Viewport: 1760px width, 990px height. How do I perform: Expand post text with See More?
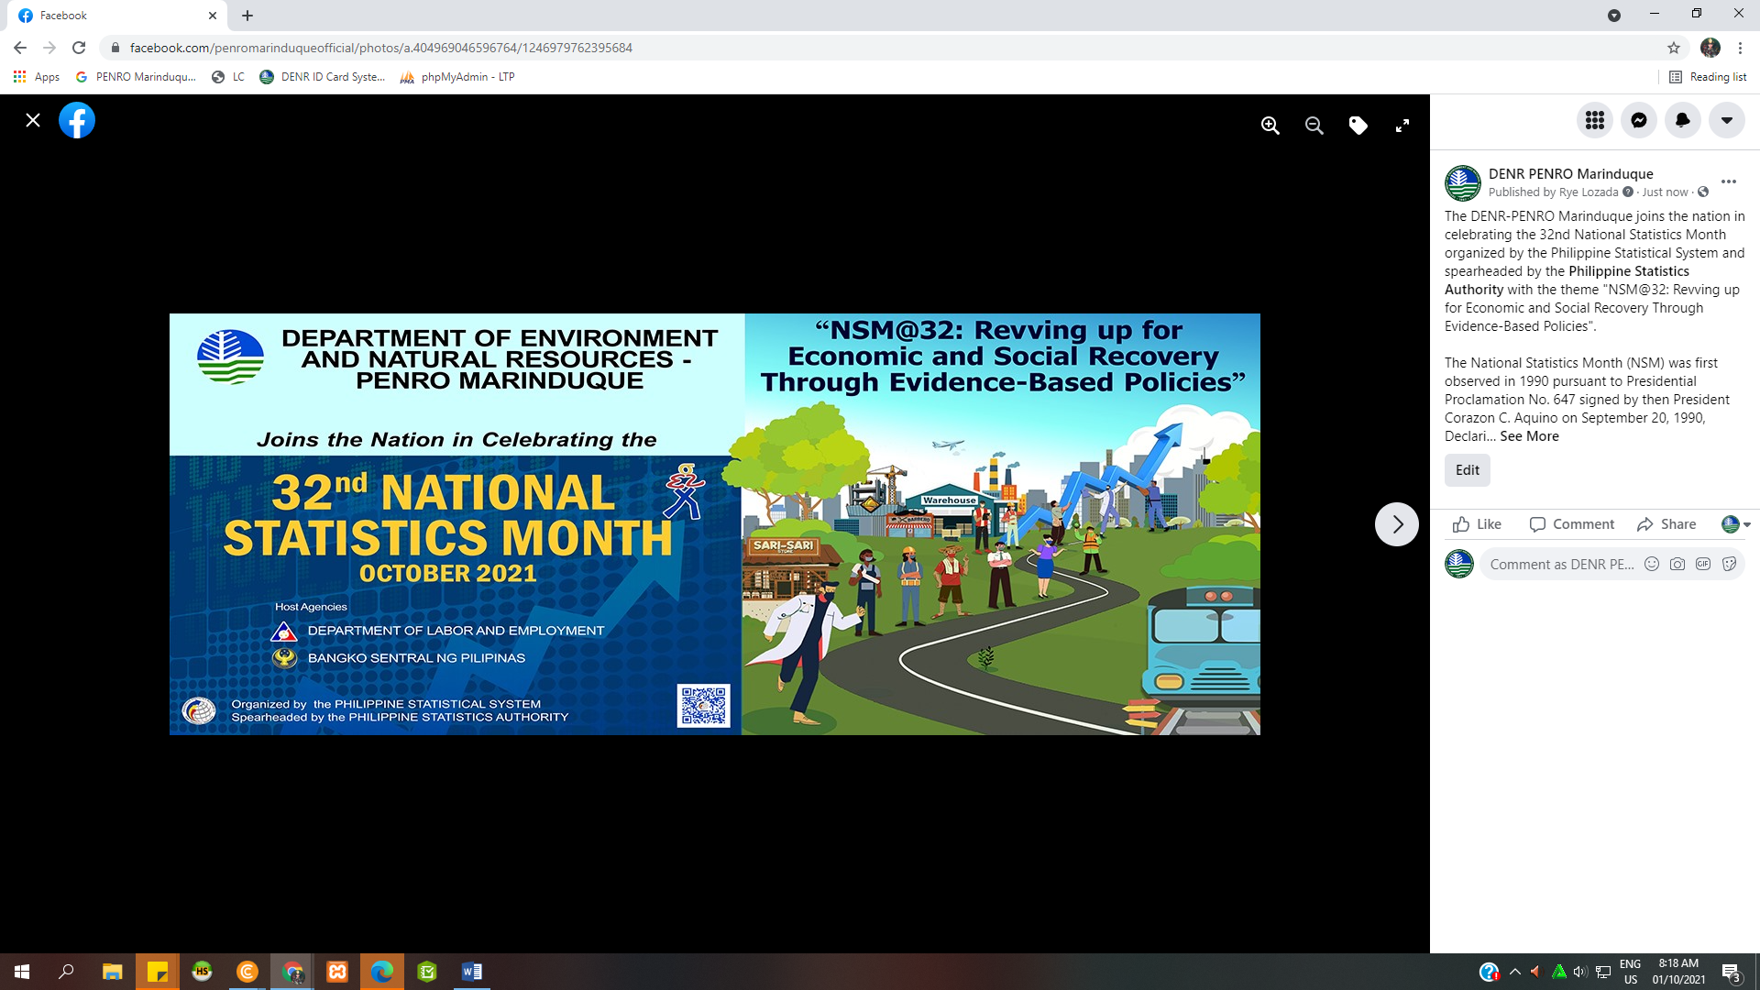1529,436
